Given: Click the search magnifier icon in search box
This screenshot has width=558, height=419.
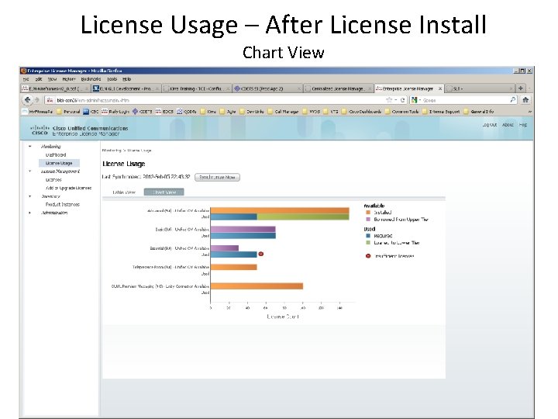Looking at the screenshot, I should click(x=513, y=100).
